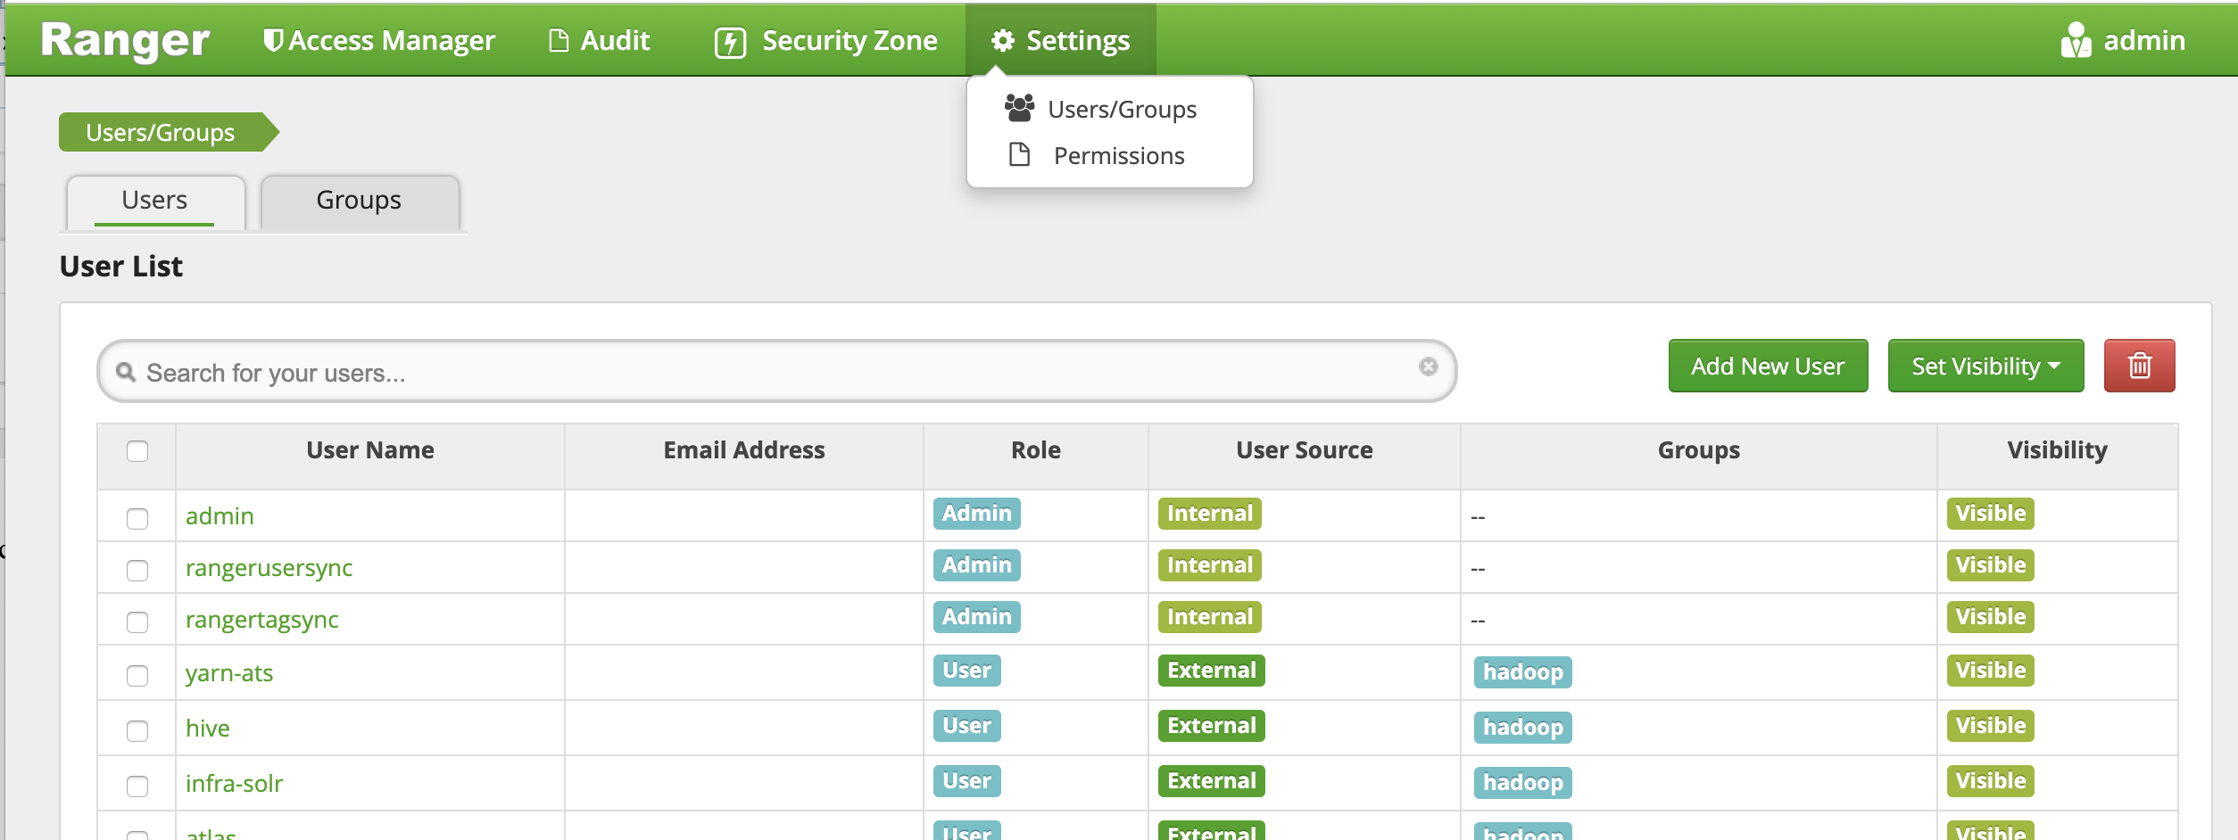Screen dimensions: 2238x840
Task: Click the Security Zone lightning icon
Action: click(730, 42)
